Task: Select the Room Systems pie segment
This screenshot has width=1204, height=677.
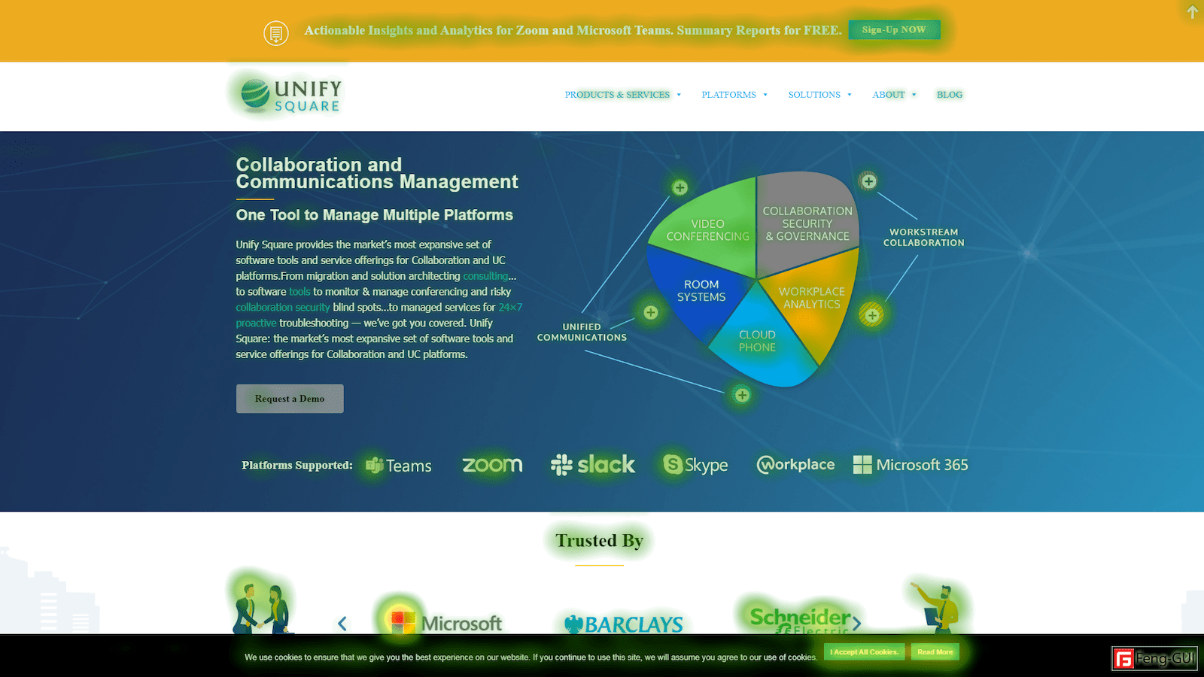Action: [x=701, y=291]
